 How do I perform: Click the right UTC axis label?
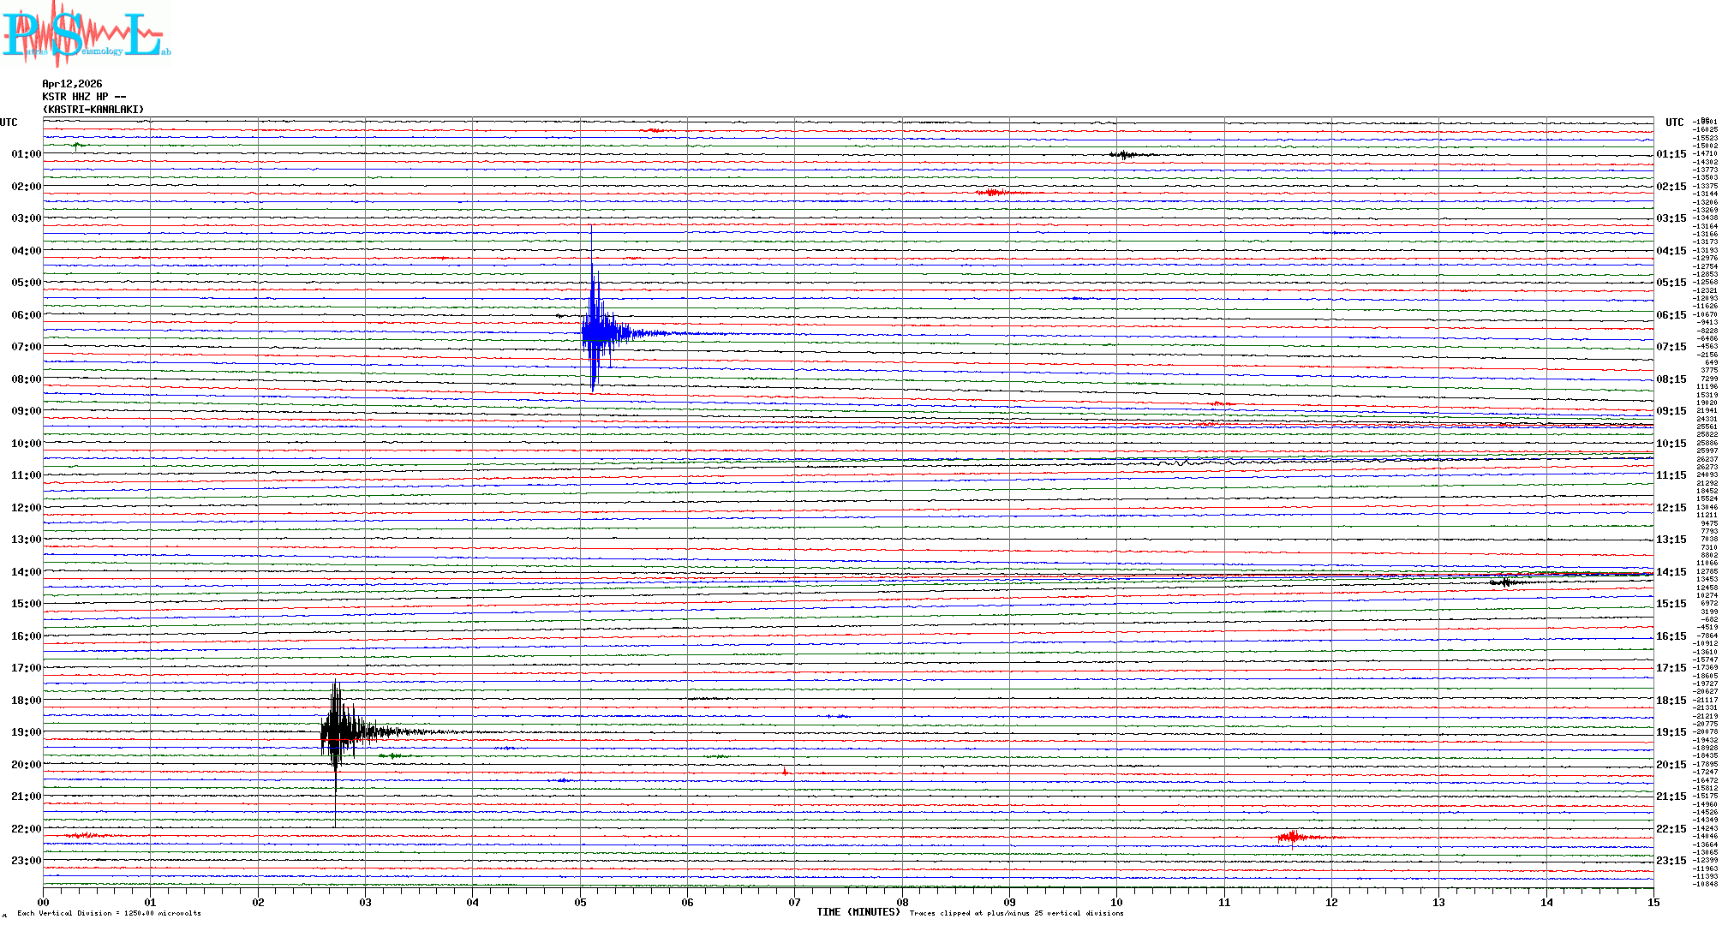tap(1674, 122)
